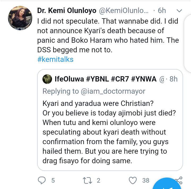Screen dimensions: 191x189
Task: Tap the retweet arrows icon
Action: (87, 181)
